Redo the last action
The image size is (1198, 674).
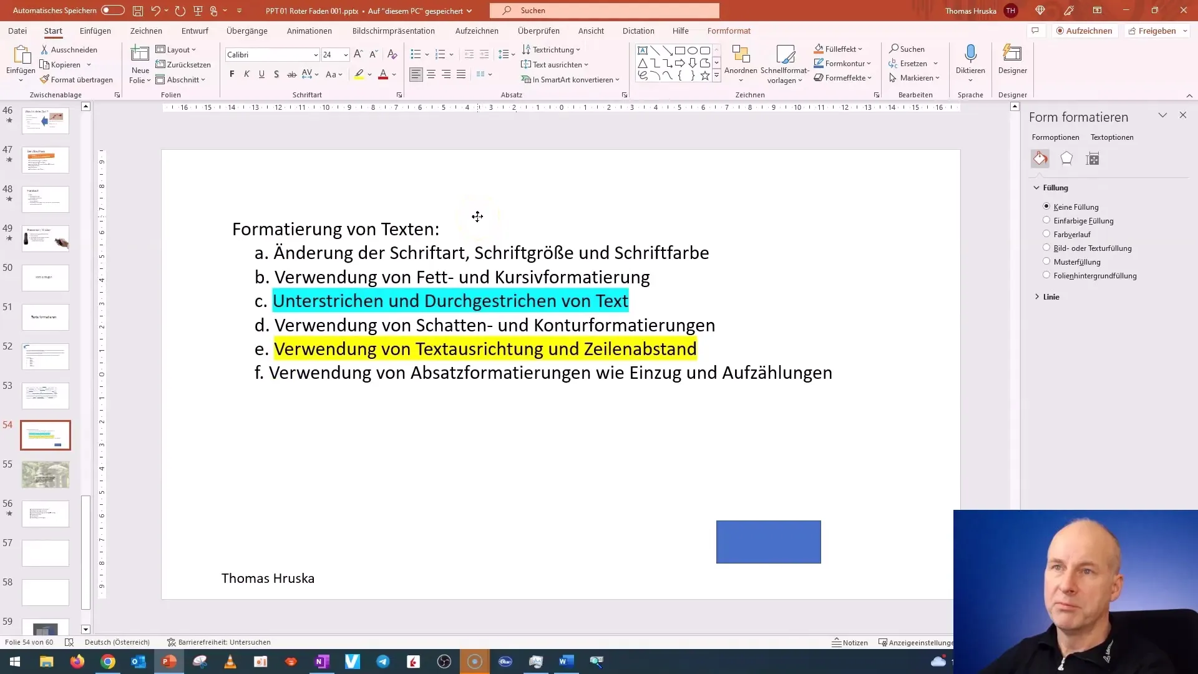(180, 11)
